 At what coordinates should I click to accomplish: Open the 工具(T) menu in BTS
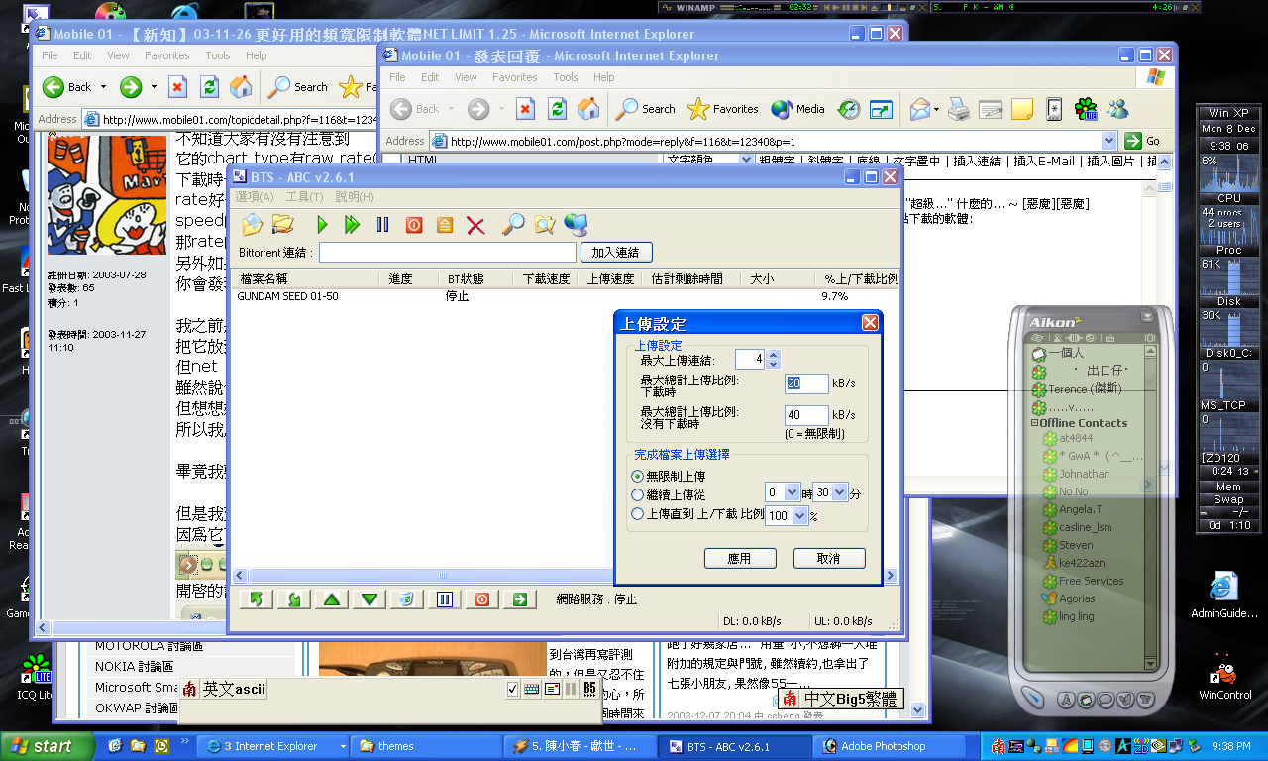click(x=304, y=197)
